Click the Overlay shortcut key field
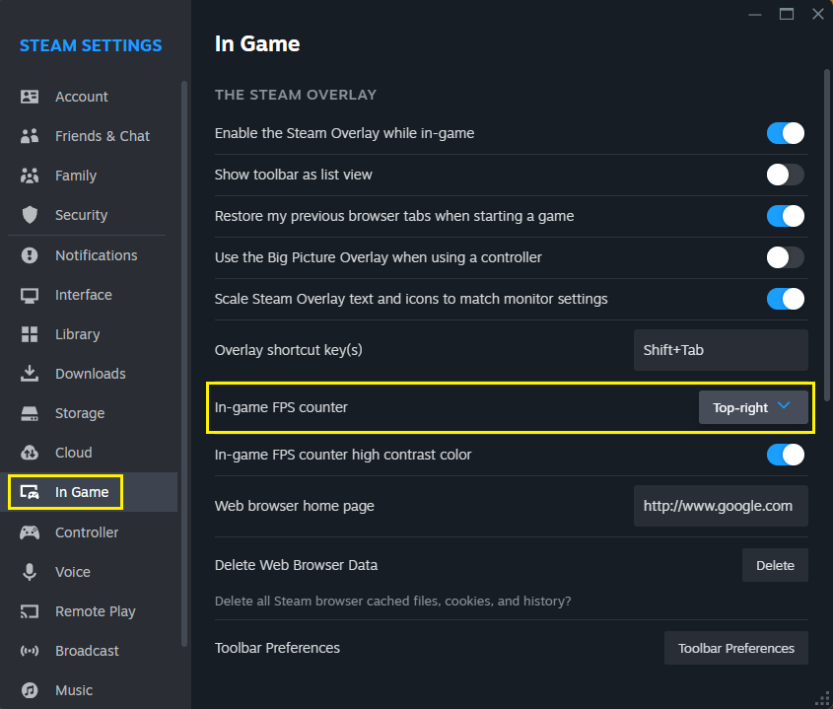 coord(721,350)
